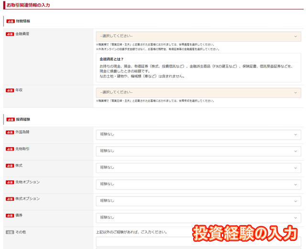Click the 上記以外のご経験があれば hint text
The width and height of the screenshot is (306, 249).
tap(131, 232)
